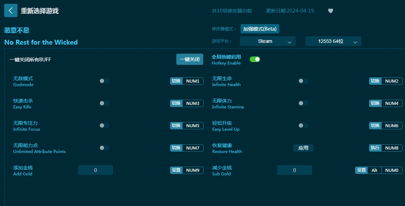Switch on Easy Level Up toggle
The width and height of the screenshot is (405, 206).
pyautogui.click(x=303, y=125)
